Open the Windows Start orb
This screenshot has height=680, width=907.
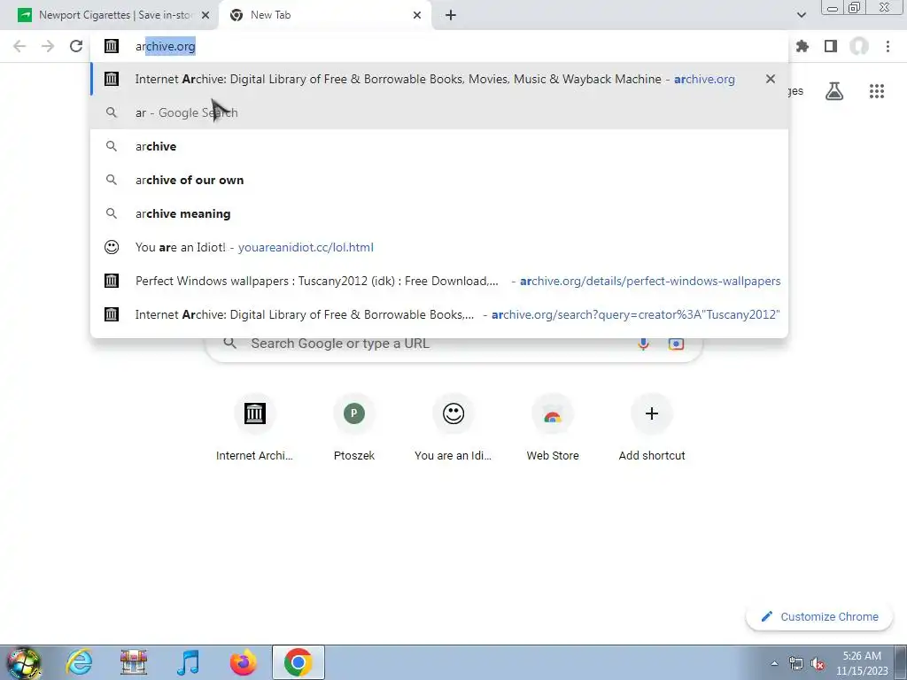[x=24, y=662]
